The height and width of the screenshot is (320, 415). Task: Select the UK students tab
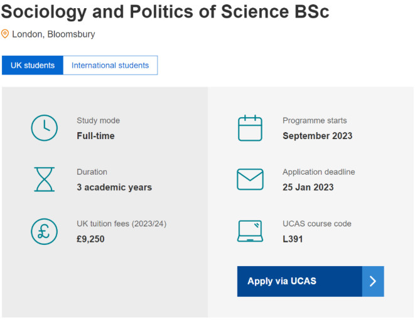(33, 65)
